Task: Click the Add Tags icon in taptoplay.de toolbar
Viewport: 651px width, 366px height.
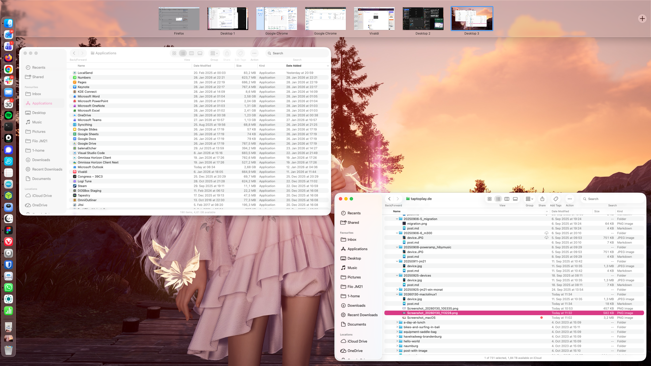Action: 556,199
